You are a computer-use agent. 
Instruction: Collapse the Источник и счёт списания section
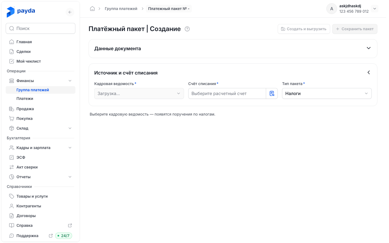(368, 72)
